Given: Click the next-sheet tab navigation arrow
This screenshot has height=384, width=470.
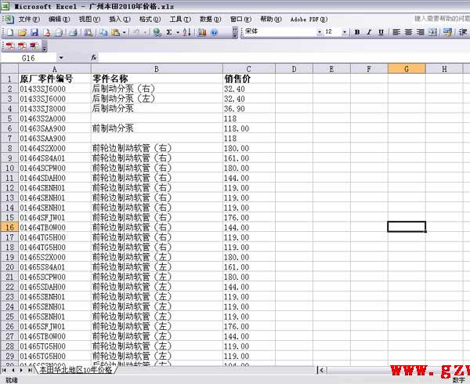Looking at the screenshot, I should pos(21,370).
